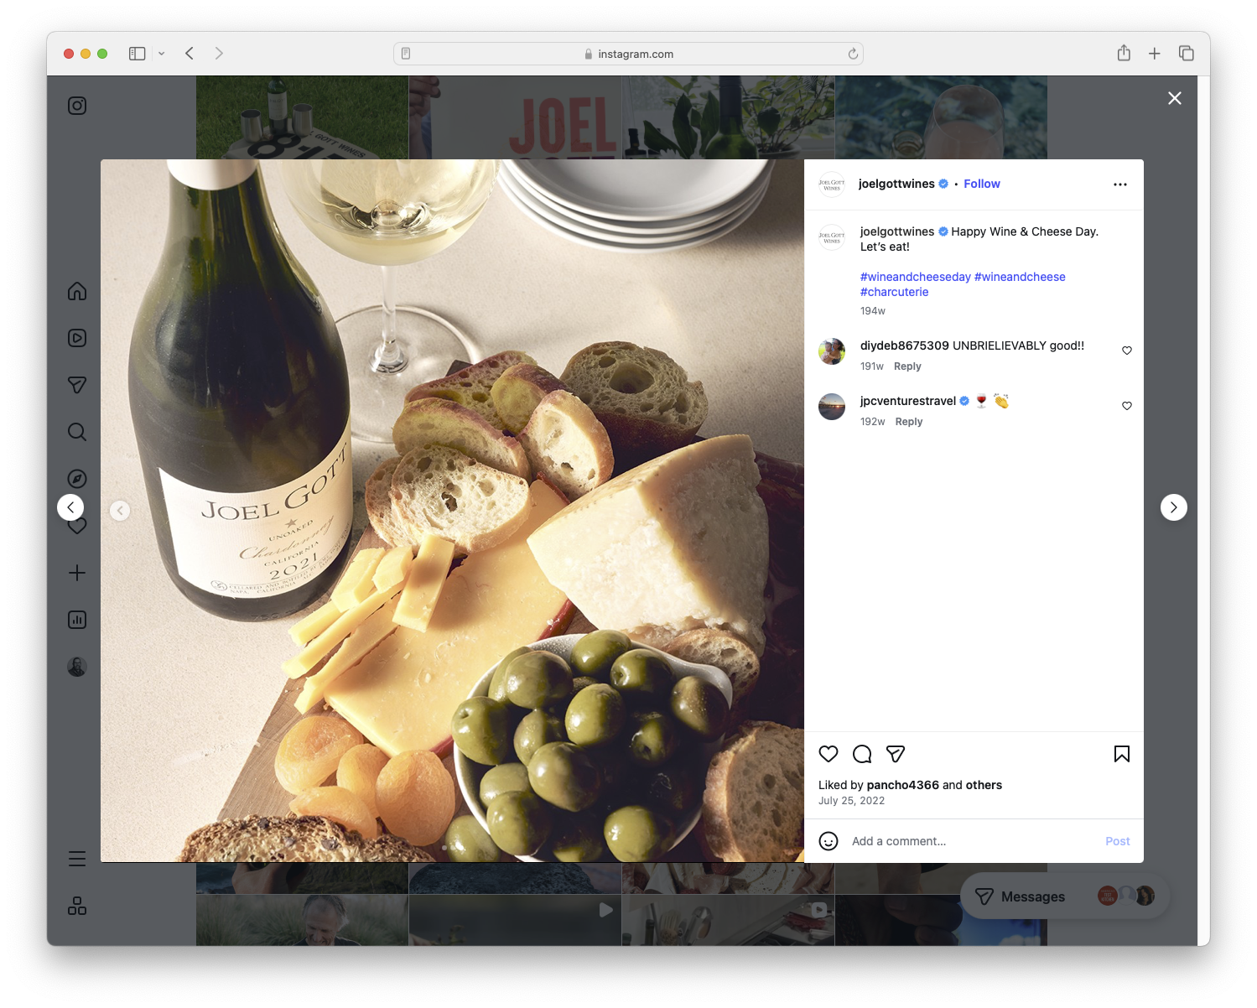Open the Meta apps grid icon
Screen dimensions: 1257x1008
pos(77,906)
